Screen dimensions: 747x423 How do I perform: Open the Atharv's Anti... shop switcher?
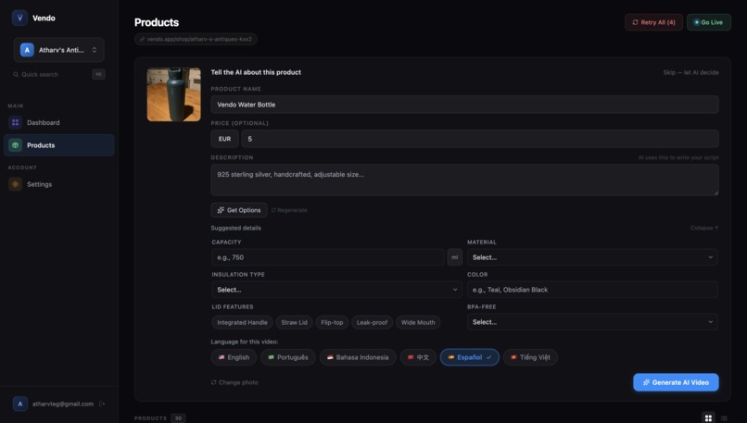[58, 50]
